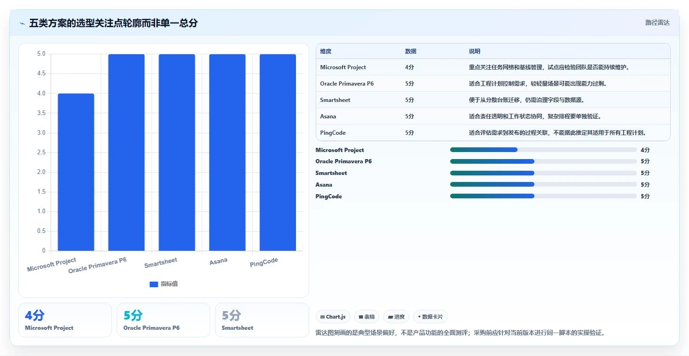
Task: Click the Microsoft Project progress bar
Action: [543, 150]
